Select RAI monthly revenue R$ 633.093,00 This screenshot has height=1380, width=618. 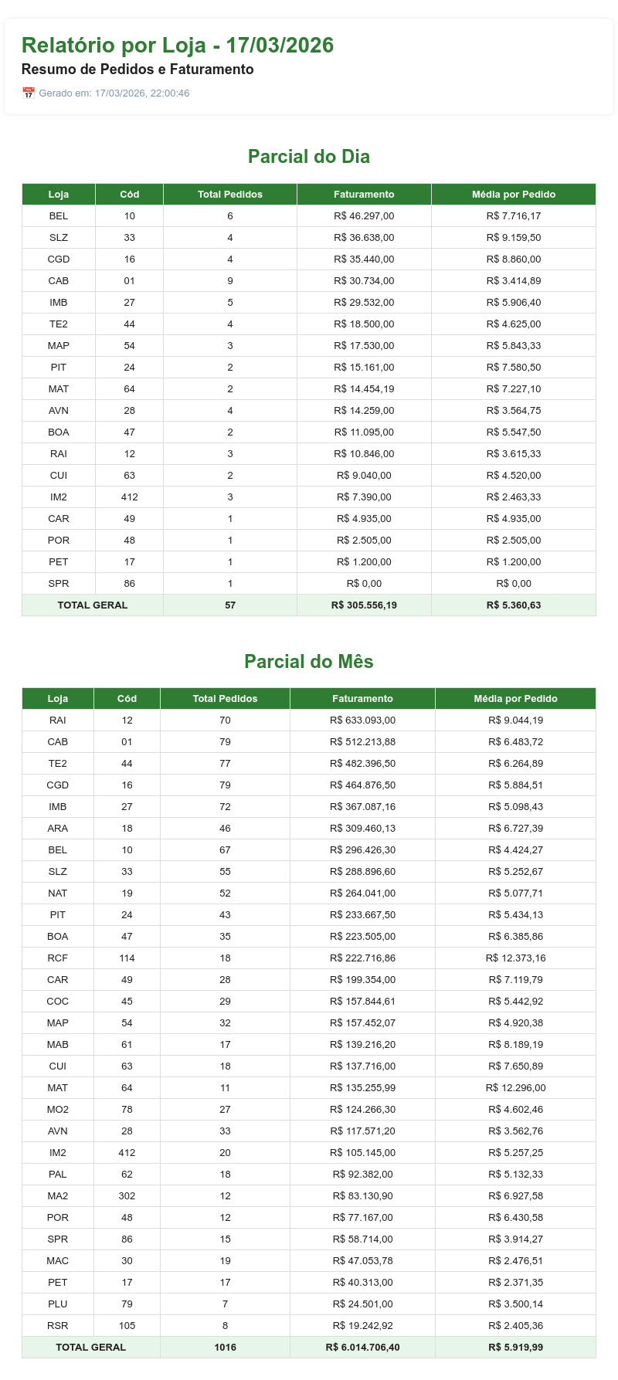click(362, 721)
